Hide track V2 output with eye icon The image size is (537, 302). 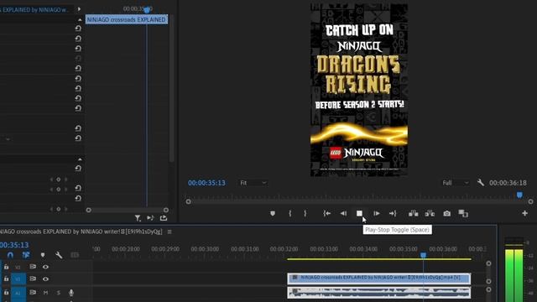pos(45,267)
